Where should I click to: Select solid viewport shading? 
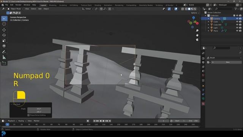pyautogui.click(x=189, y=9)
